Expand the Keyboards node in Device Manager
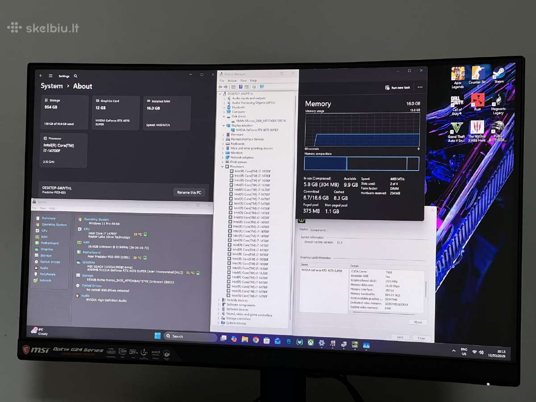Image resolution: width=536 pixels, height=402 pixels. 223,144
